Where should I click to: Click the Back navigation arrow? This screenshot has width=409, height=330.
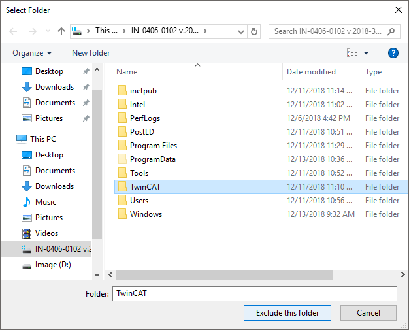13,31
